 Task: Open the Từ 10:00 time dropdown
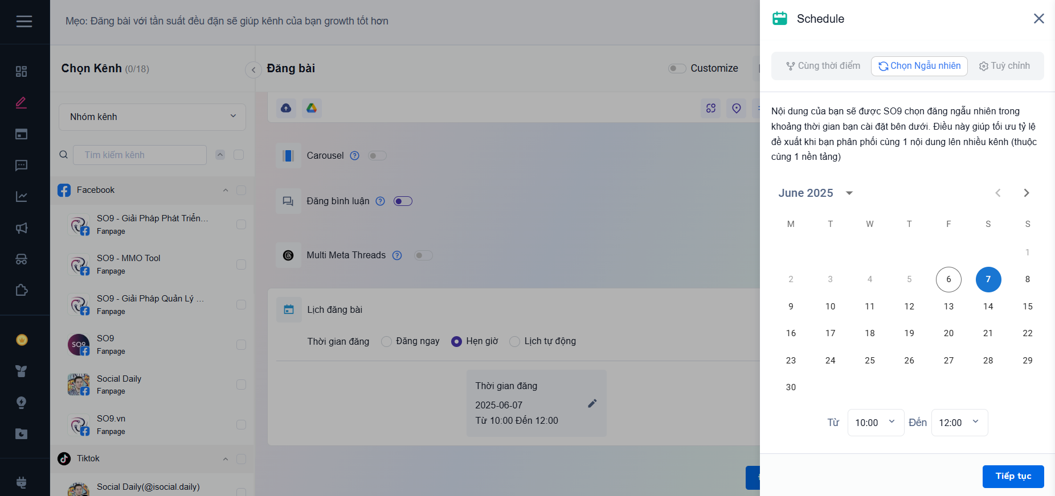(876, 423)
